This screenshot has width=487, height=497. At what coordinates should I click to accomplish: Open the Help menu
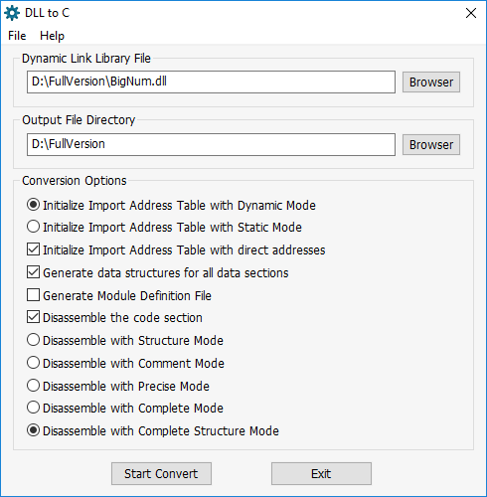click(52, 36)
